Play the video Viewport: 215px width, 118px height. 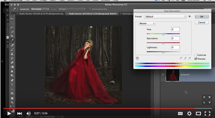coord(9,113)
